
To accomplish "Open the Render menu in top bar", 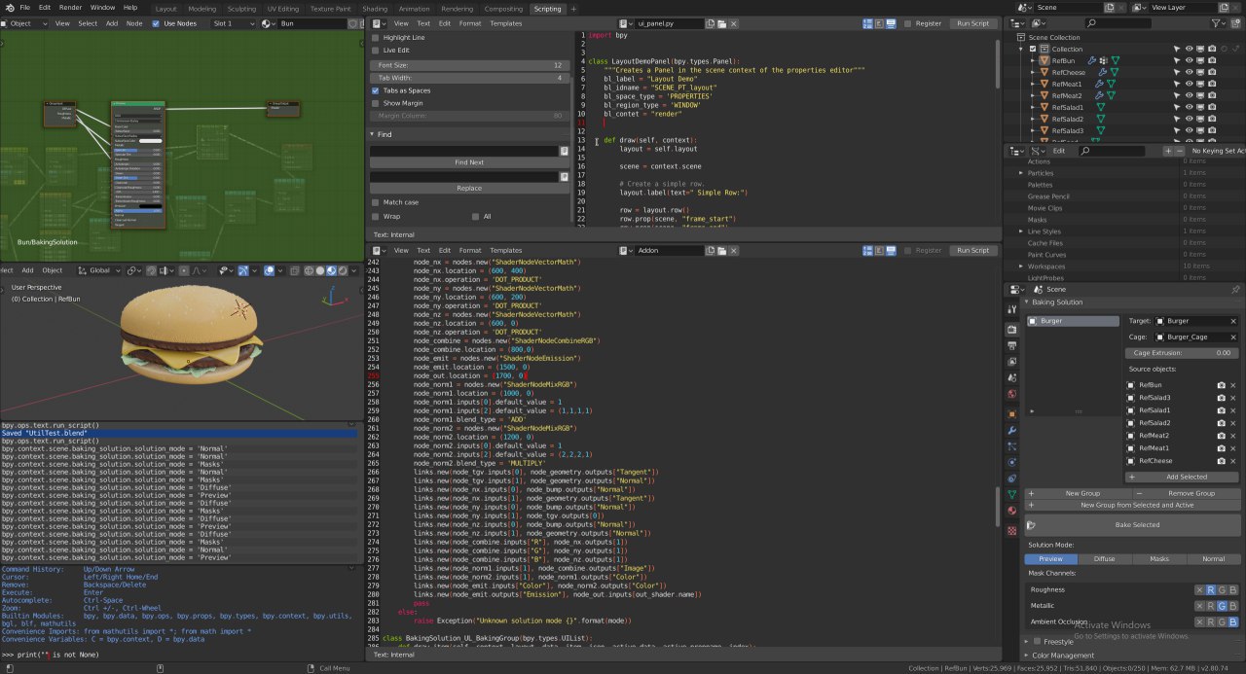I will pos(70,7).
